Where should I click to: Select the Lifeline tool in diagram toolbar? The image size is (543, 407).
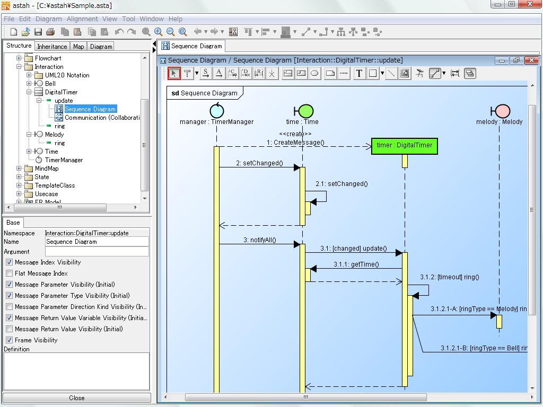click(x=187, y=74)
